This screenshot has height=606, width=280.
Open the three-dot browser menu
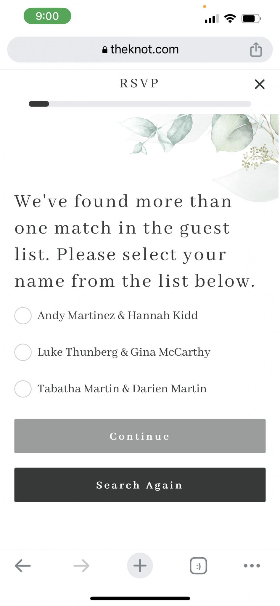point(252,565)
